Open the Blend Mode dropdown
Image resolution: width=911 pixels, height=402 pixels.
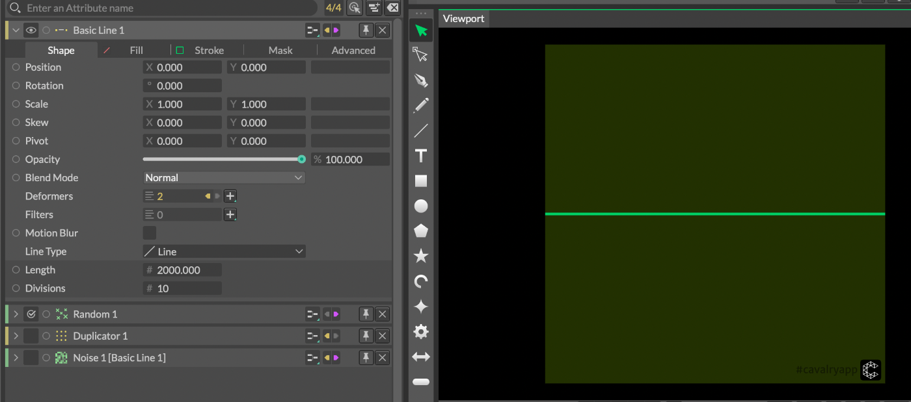[x=224, y=177]
